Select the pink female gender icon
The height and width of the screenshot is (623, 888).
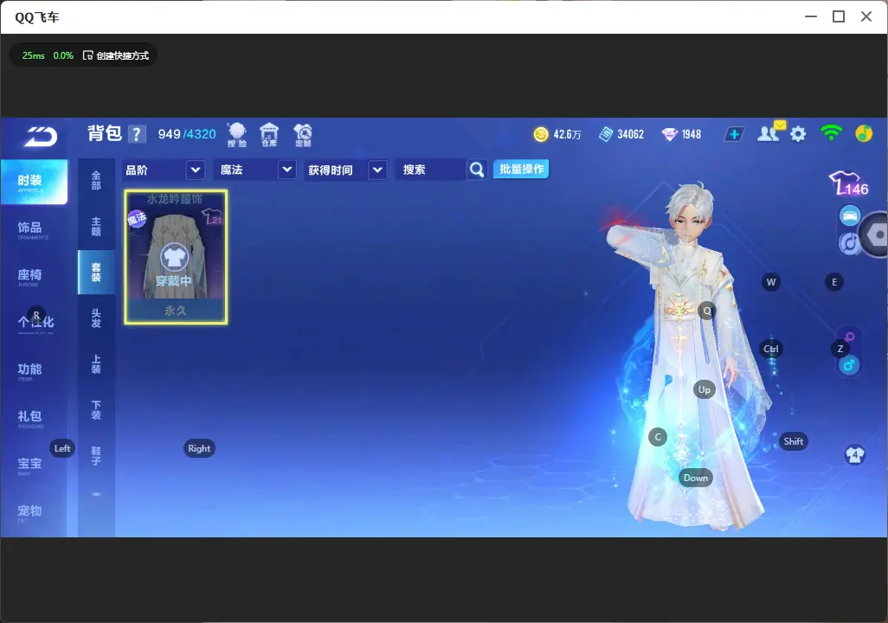click(x=849, y=337)
